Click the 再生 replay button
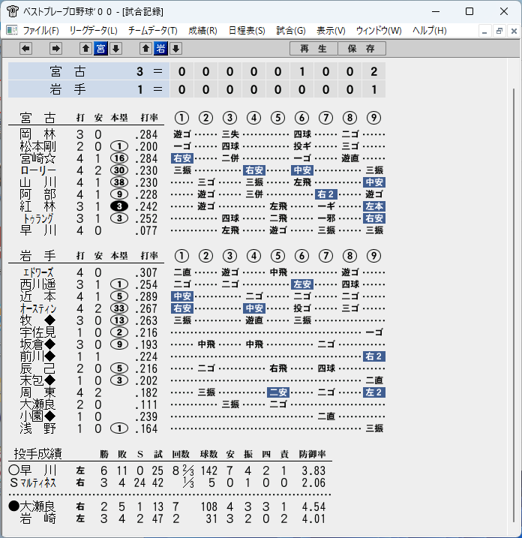 click(313, 48)
